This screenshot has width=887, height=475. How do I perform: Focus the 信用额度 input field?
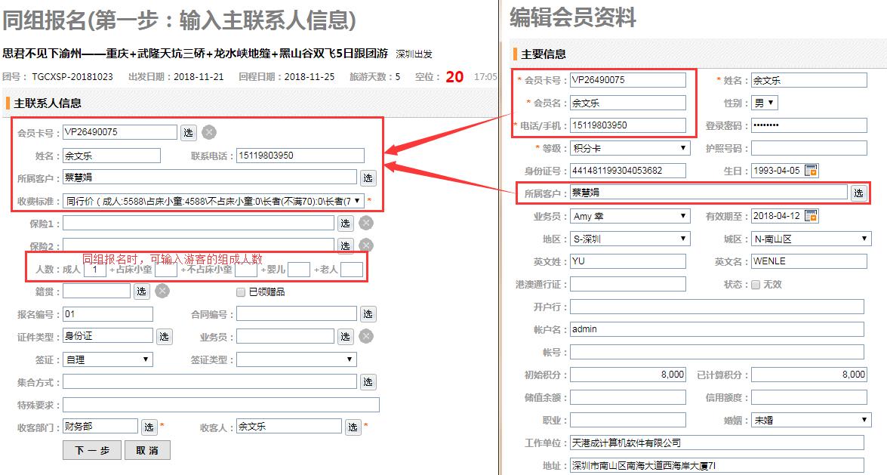[x=809, y=397]
